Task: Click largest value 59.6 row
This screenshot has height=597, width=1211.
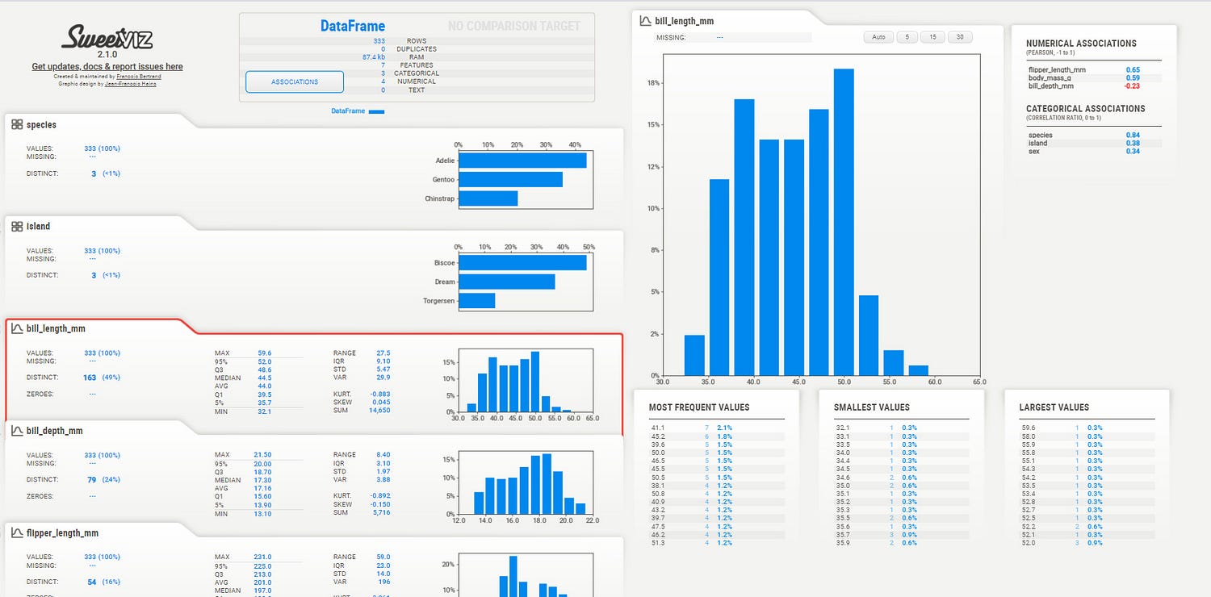Action: point(1087,428)
